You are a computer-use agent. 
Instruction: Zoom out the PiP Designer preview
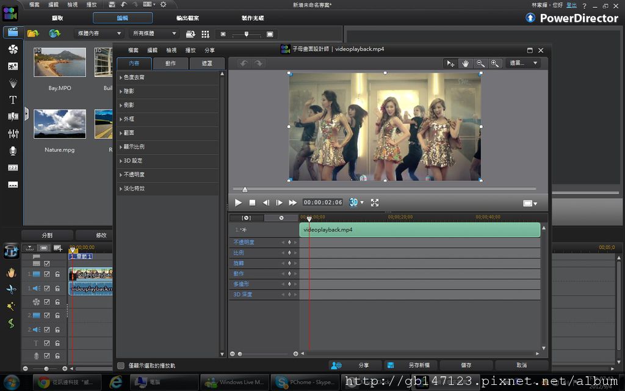[480, 63]
